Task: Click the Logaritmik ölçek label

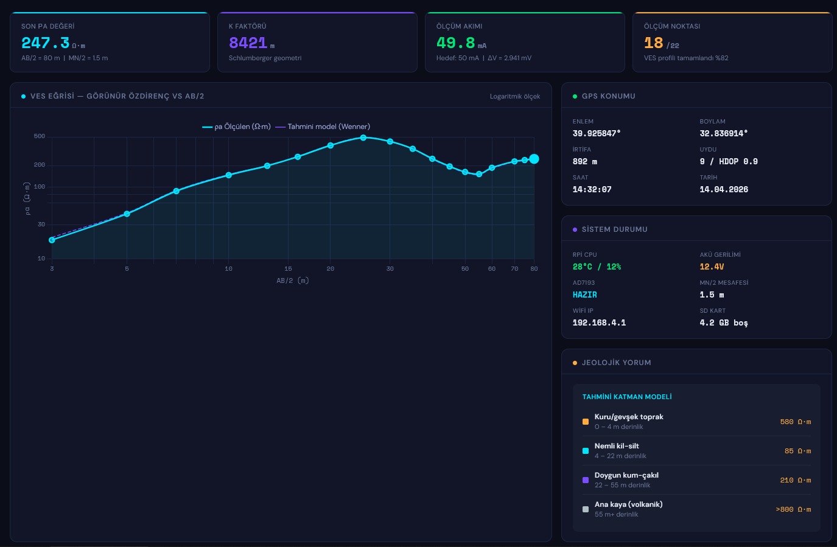Action: (x=514, y=96)
